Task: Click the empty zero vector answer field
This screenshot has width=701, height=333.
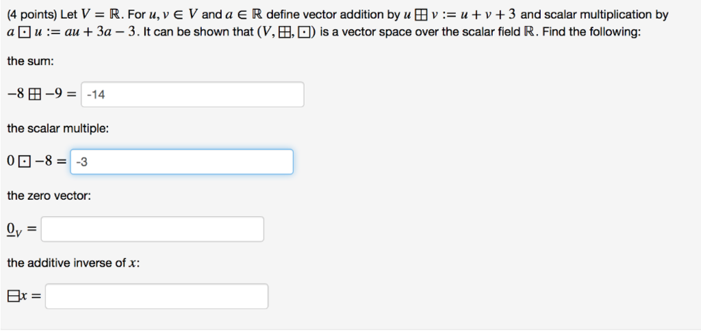Action: click(152, 229)
